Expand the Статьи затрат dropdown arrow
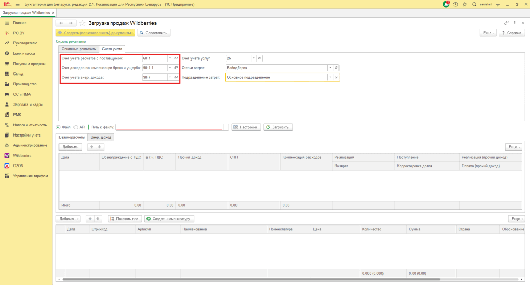This screenshot has height=285, width=530. 330,68
